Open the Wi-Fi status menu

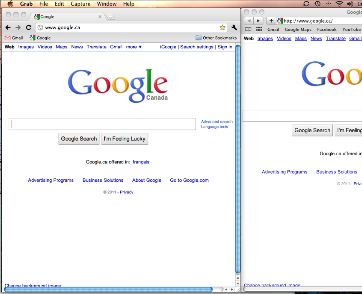pyautogui.click(x=339, y=4)
